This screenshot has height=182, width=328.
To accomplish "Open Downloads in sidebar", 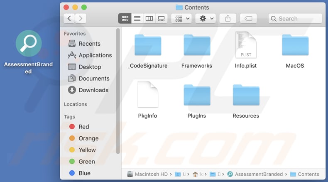I will [88, 90].
